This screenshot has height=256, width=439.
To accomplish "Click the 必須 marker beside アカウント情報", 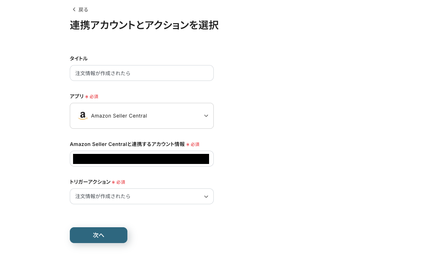I will pos(195,145).
